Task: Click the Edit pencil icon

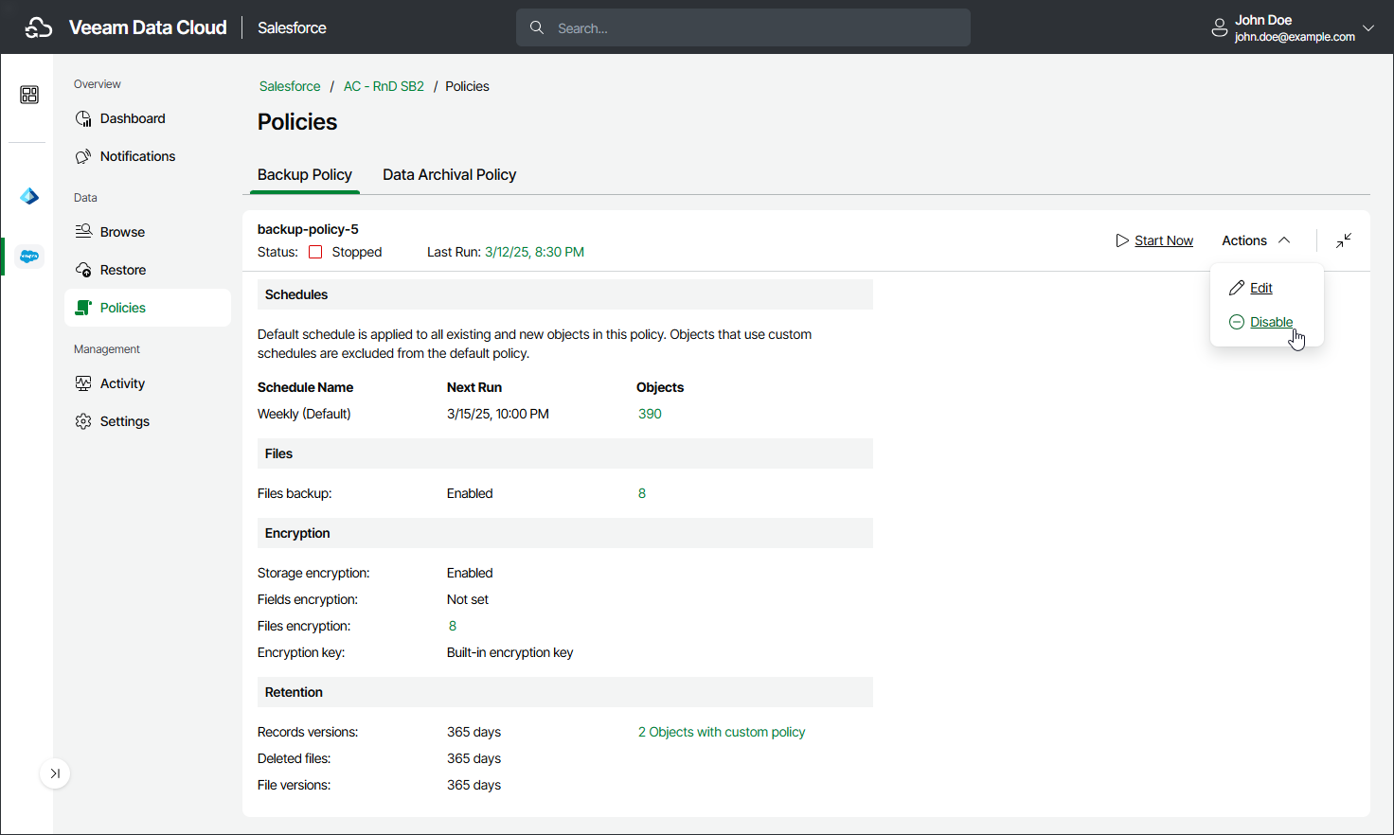Action: (1237, 288)
